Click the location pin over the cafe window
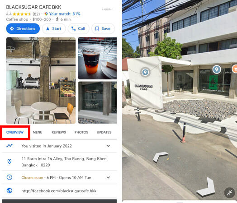 [x=217, y=69]
